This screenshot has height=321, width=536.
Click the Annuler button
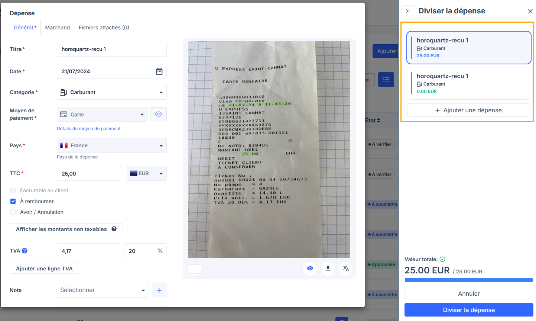(x=469, y=293)
